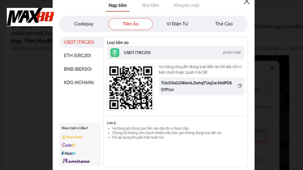303x170 pixels.
Task: Choose KDG (KCHAIN) in the coin list
Action: coord(79,82)
